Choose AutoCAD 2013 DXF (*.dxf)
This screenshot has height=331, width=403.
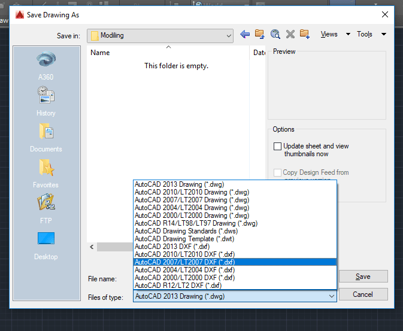coord(235,247)
